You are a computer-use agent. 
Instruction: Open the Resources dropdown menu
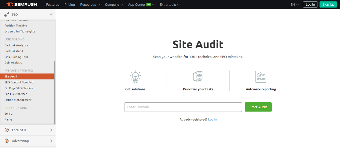pyautogui.click(x=90, y=5)
